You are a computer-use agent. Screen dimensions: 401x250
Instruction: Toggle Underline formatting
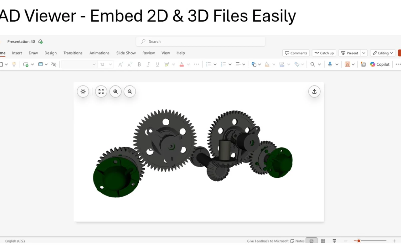(x=157, y=64)
